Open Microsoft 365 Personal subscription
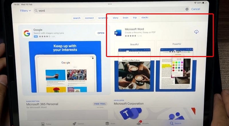Screen dimensions: 229x126 tap(42, 104)
